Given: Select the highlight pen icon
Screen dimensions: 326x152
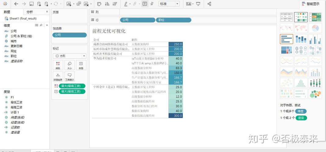Looking at the screenshot, I should 126,4.
